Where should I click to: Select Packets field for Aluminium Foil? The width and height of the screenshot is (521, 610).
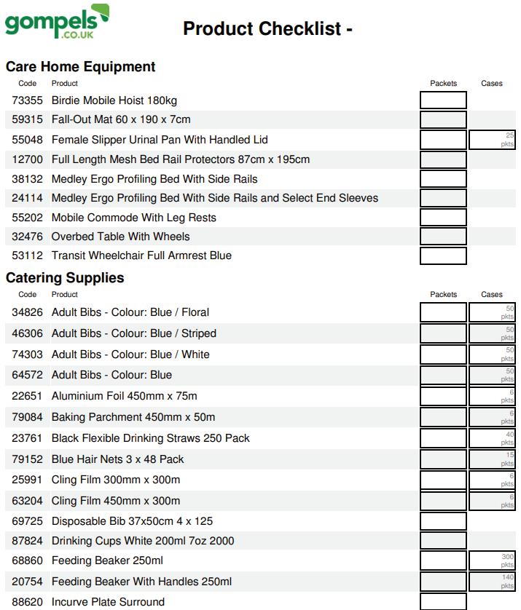[x=443, y=396]
